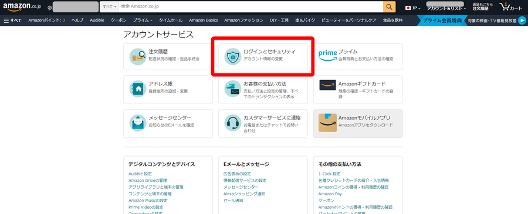
Task: Open Amazonファッション in the nav bar
Action: pyautogui.click(x=244, y=20)
